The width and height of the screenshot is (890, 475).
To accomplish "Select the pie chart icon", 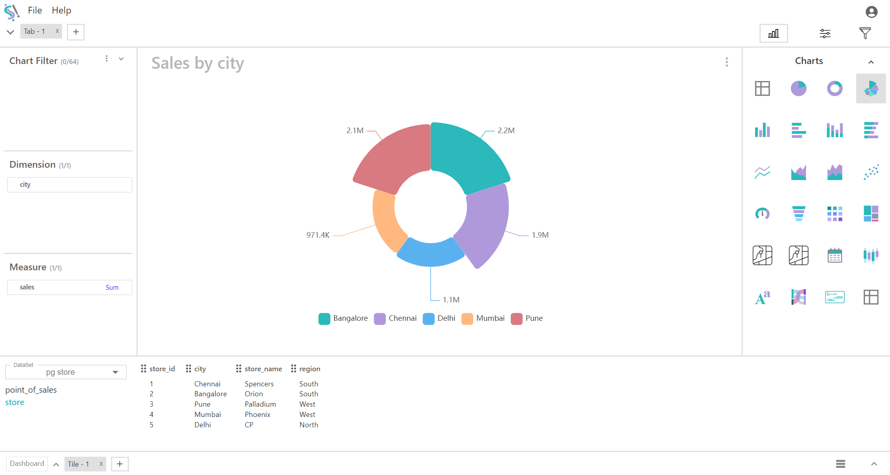I will (798, 88).
